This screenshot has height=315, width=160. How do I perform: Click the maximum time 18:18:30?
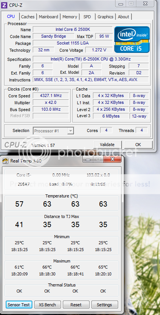point(47,274)
